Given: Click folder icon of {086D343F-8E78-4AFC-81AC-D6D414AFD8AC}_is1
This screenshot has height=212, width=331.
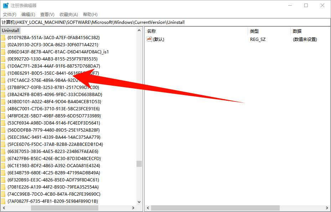Looking at the screenshot, I should coord(3,52).
